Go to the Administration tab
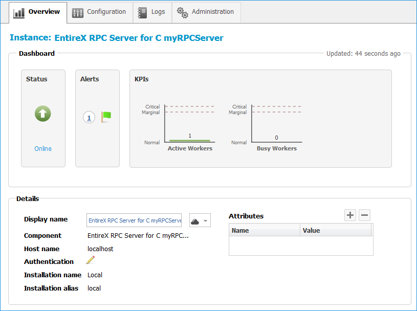The width and height of the screenshot is (417, 311). [206, 12]
